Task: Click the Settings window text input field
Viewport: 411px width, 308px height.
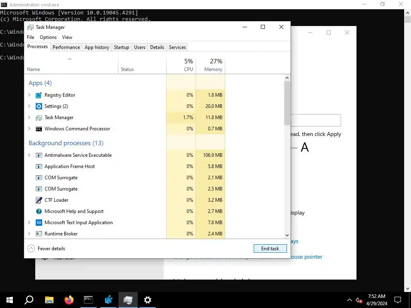Action: (x=316, y=120)
